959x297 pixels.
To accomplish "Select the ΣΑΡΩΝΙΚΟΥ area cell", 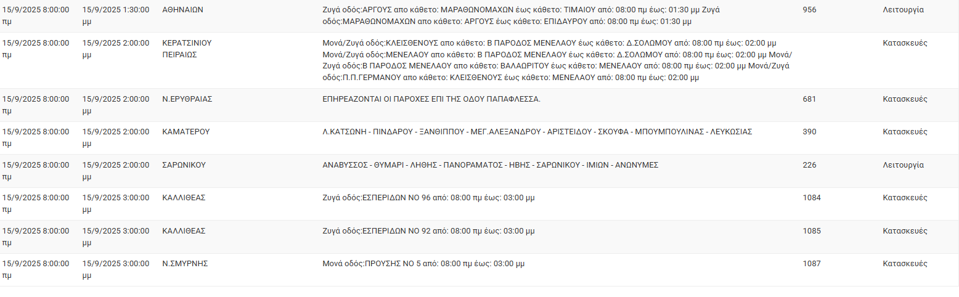I will tap(184, 165).
